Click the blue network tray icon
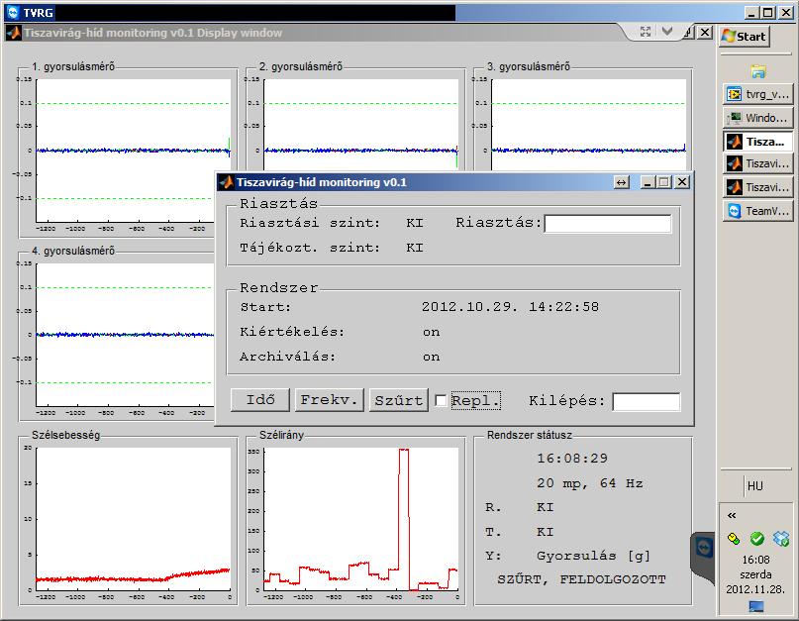Viewport: 799px width, 621px height. 780,538
